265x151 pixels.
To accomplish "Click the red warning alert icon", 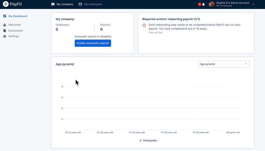I will [x=144, y=25].
